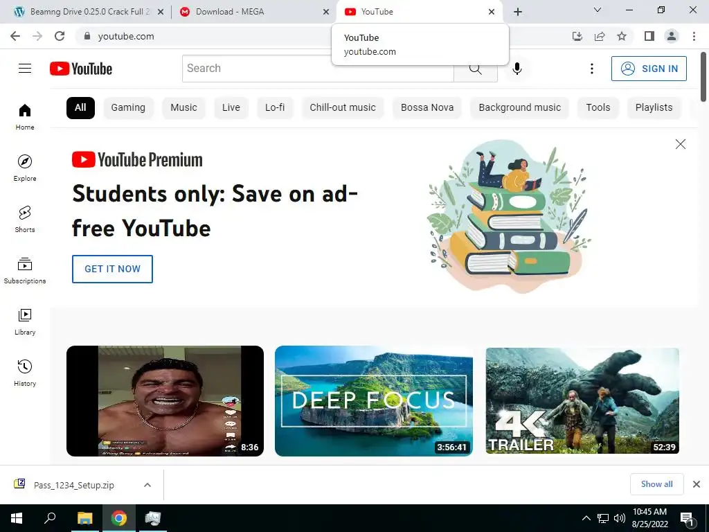Image resolution: width=709 pixels, height=532 pixels.
Task: Click the browser forward arrow
Action: (37, 36)
